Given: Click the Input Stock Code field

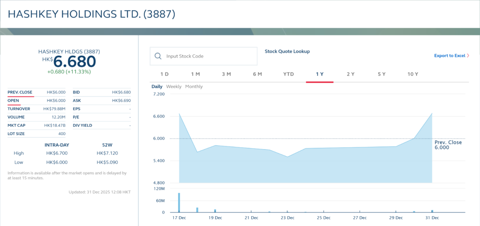Looking at the screenshot, I should (x=209, y=56).
